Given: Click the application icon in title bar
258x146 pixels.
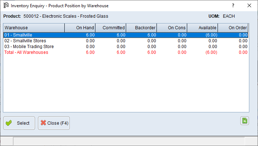Looking at the screenshot, I should pos(6,6).
